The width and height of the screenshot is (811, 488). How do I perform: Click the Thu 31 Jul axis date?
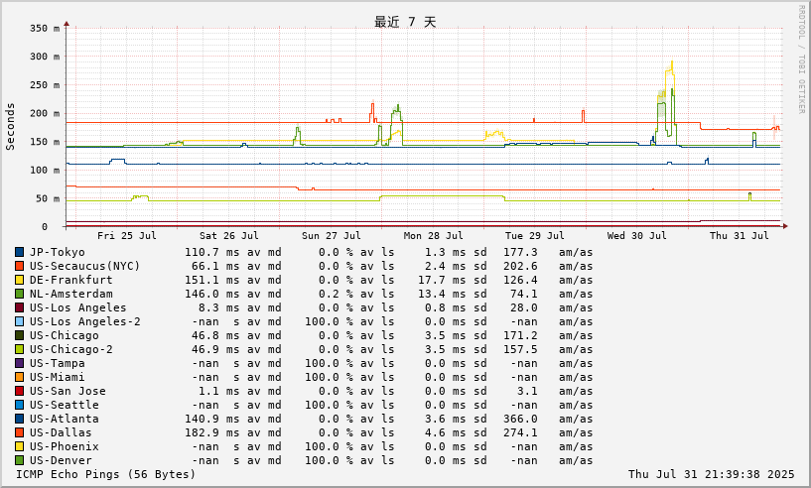[x=740, y=236]
